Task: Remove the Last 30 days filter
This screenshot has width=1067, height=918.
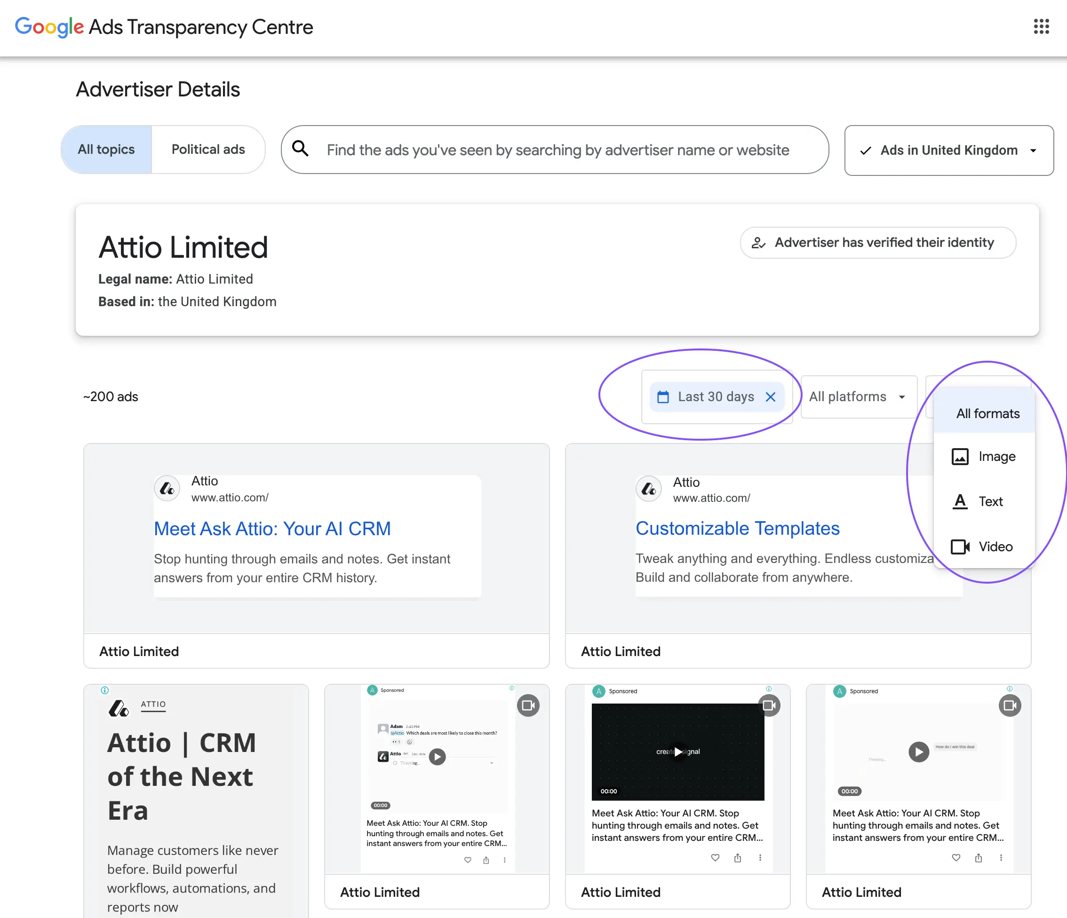Action: [x=771, y=397]
